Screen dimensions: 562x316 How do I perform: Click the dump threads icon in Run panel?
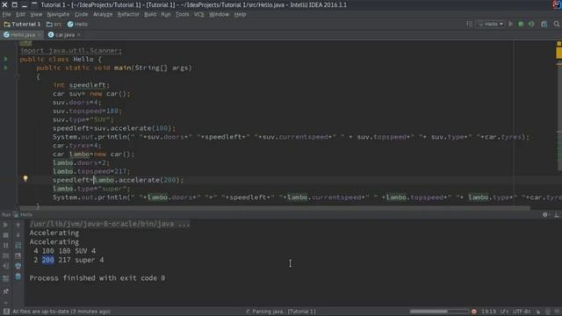pos(6,255)
